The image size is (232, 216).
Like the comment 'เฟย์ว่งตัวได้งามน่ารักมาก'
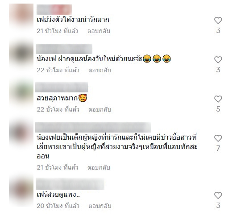(x=218, y=21)
